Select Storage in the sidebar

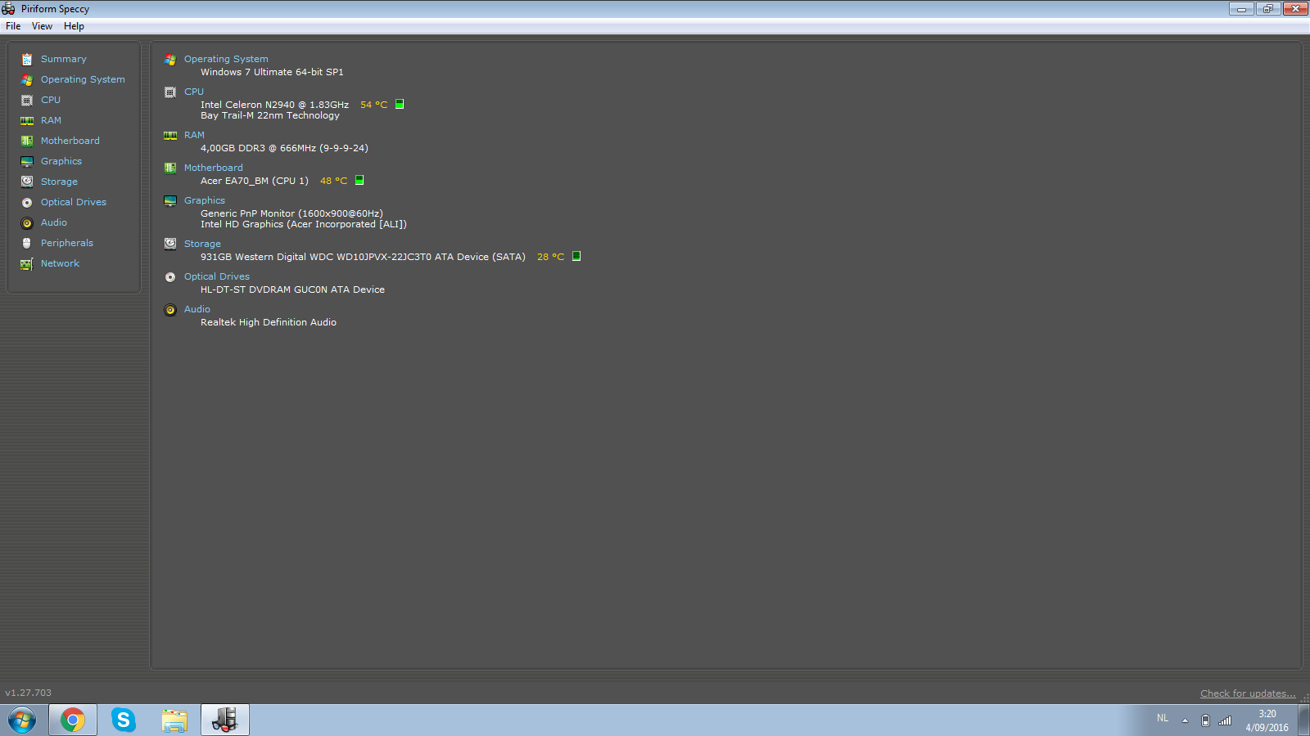(x=59, y=182)
